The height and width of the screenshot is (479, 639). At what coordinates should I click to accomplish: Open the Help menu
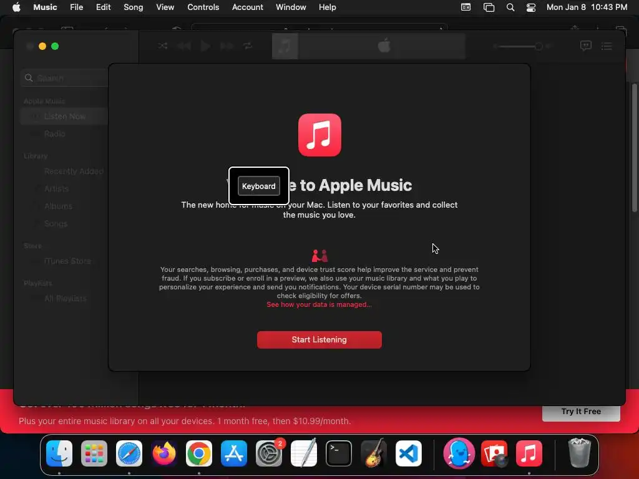(x=327, y=7)
